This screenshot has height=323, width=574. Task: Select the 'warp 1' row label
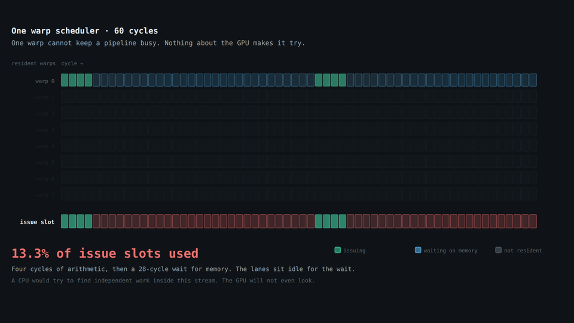pos(45,97)
